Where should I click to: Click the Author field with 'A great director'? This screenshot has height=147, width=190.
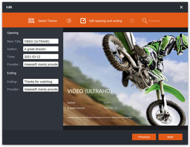[41, 49]
